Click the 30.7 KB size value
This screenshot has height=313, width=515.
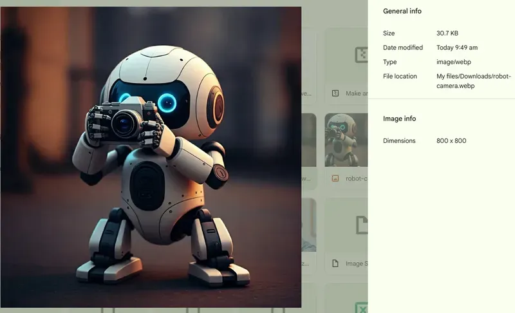coord(449,33)
